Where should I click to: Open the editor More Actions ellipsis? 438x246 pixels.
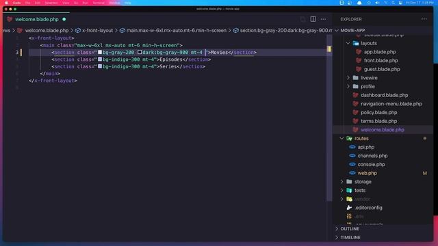[x=323, y=19]
